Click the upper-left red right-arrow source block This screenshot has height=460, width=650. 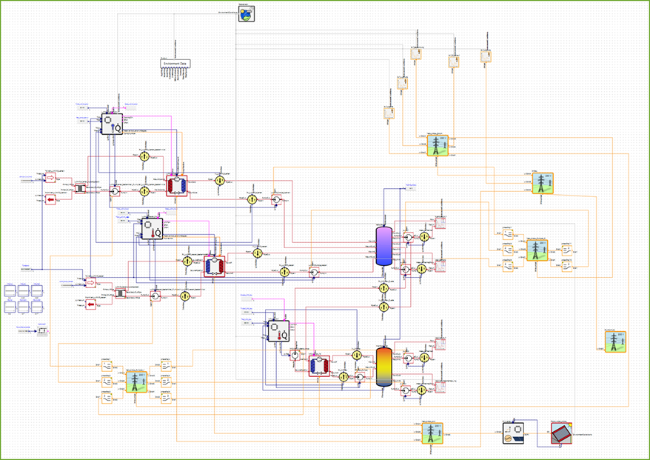(50, 178)
